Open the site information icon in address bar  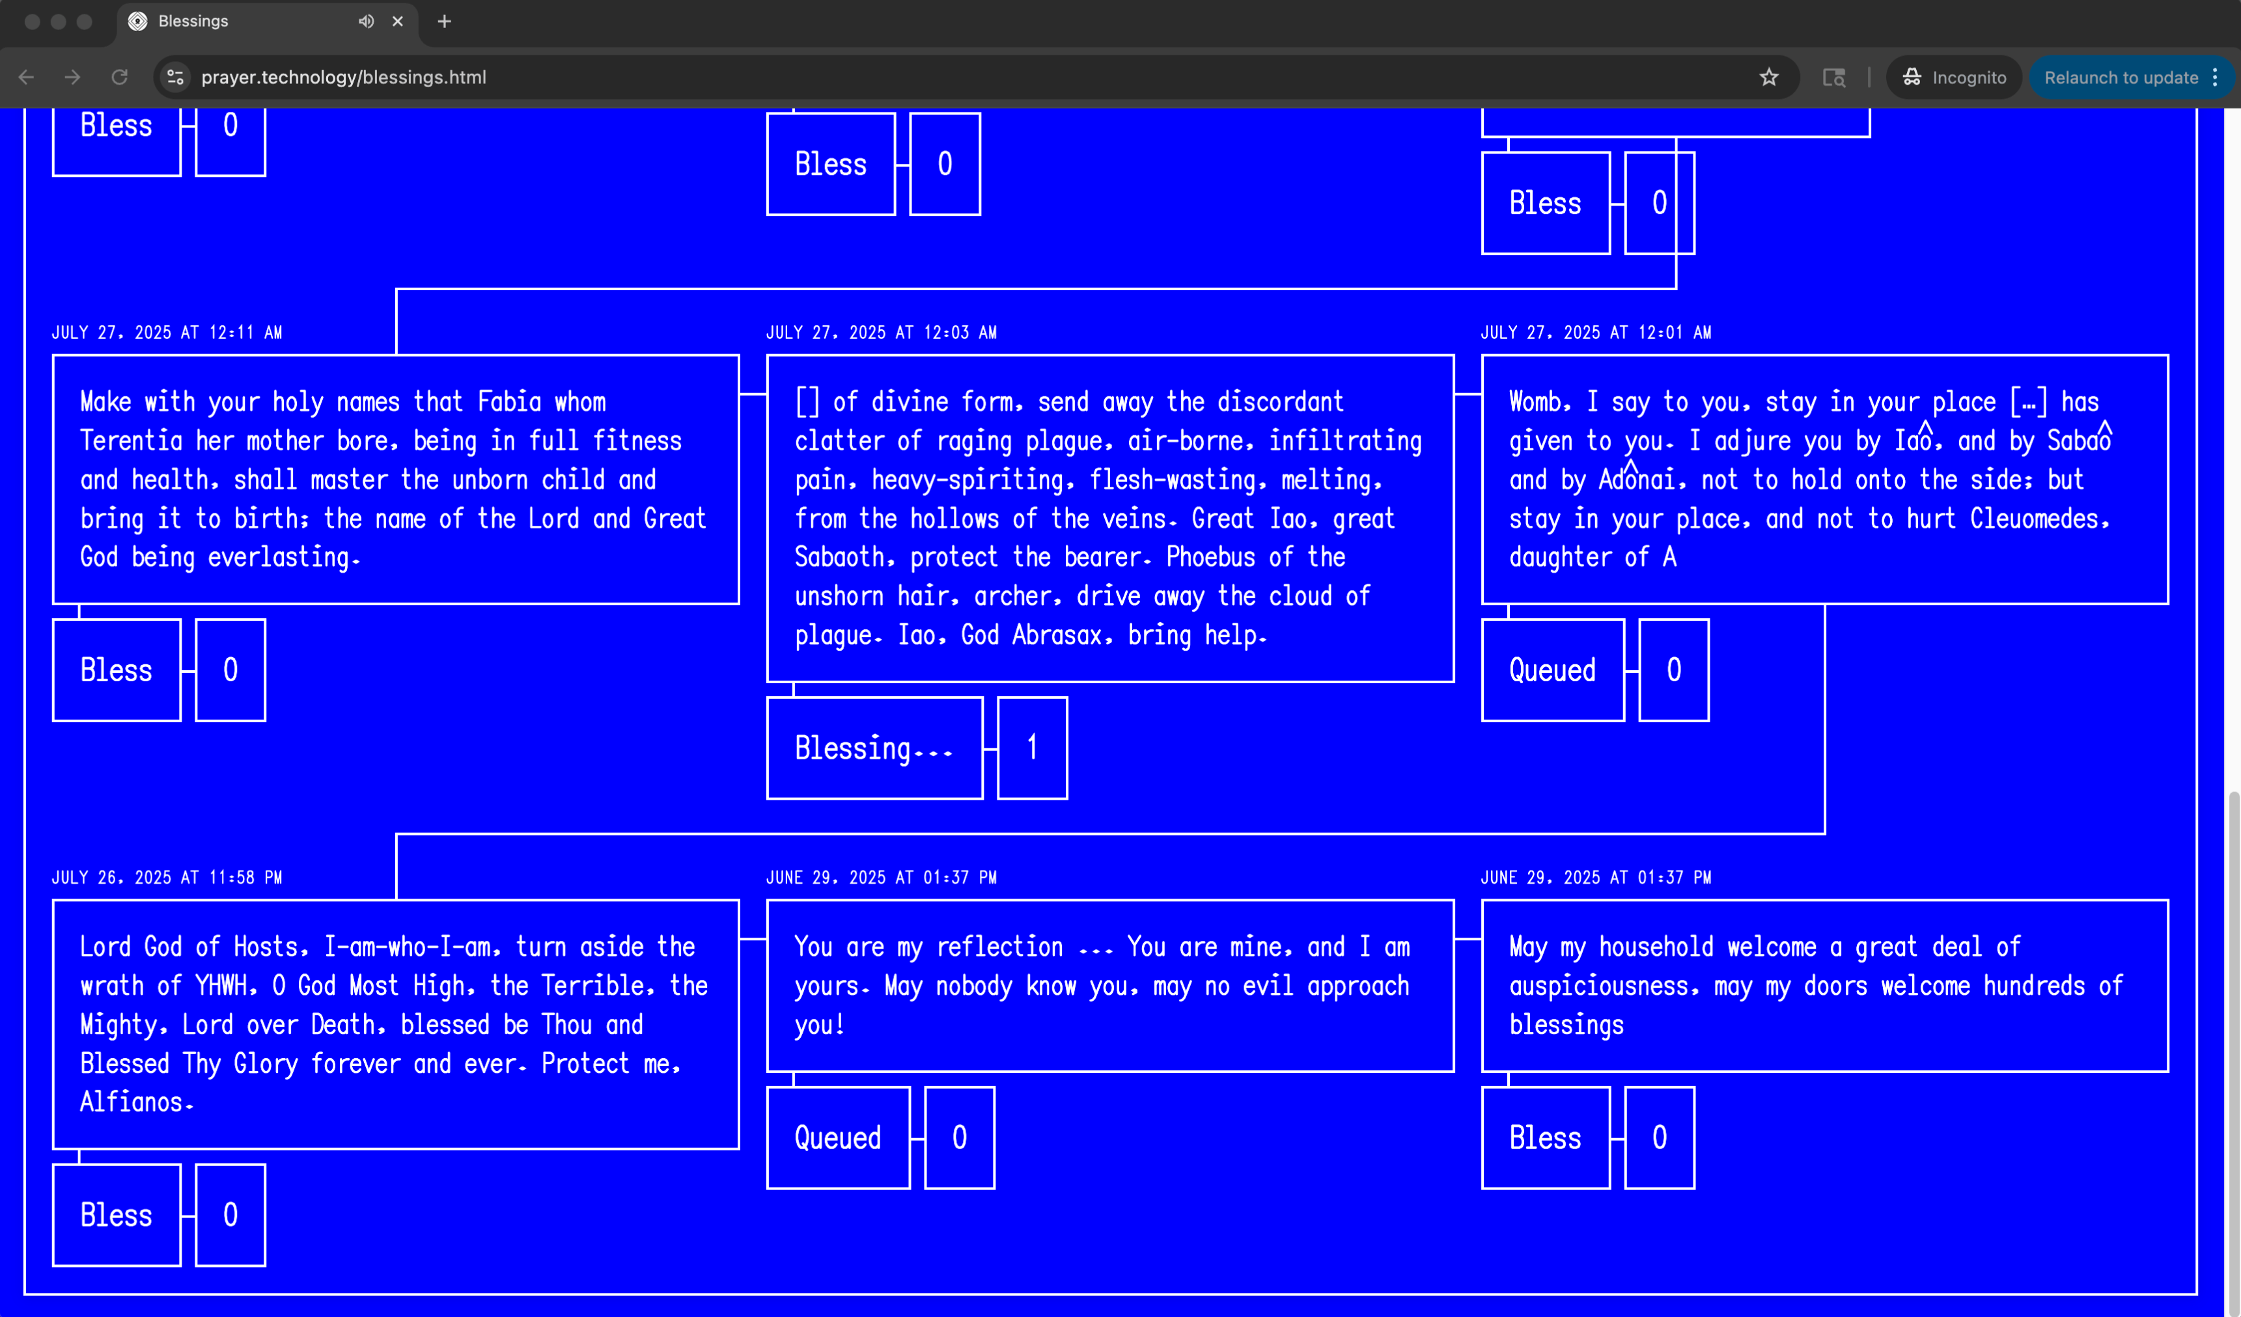pyautogui.click(x=175, y=77)
